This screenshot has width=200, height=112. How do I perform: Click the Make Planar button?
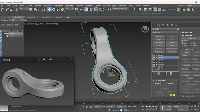(187, 72)
